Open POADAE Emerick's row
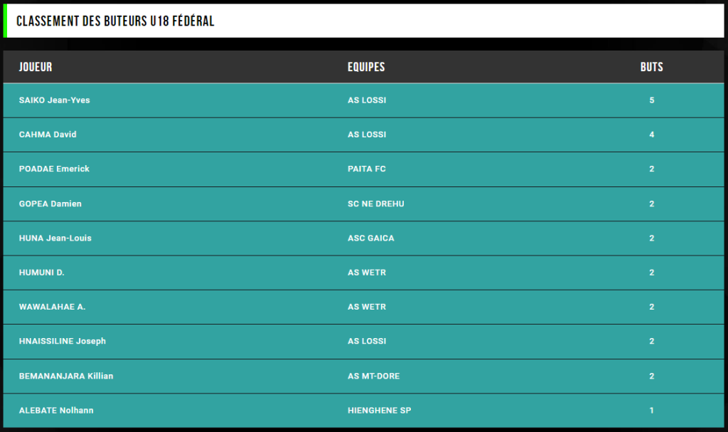 point(363,169)
